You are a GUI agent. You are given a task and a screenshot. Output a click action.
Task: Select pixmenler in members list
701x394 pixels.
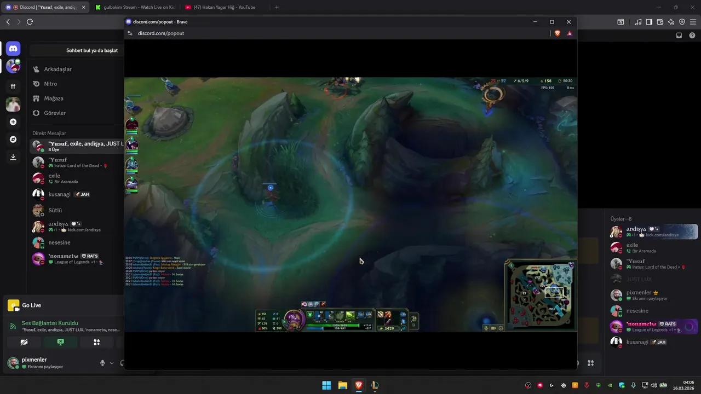coord(653,296)
